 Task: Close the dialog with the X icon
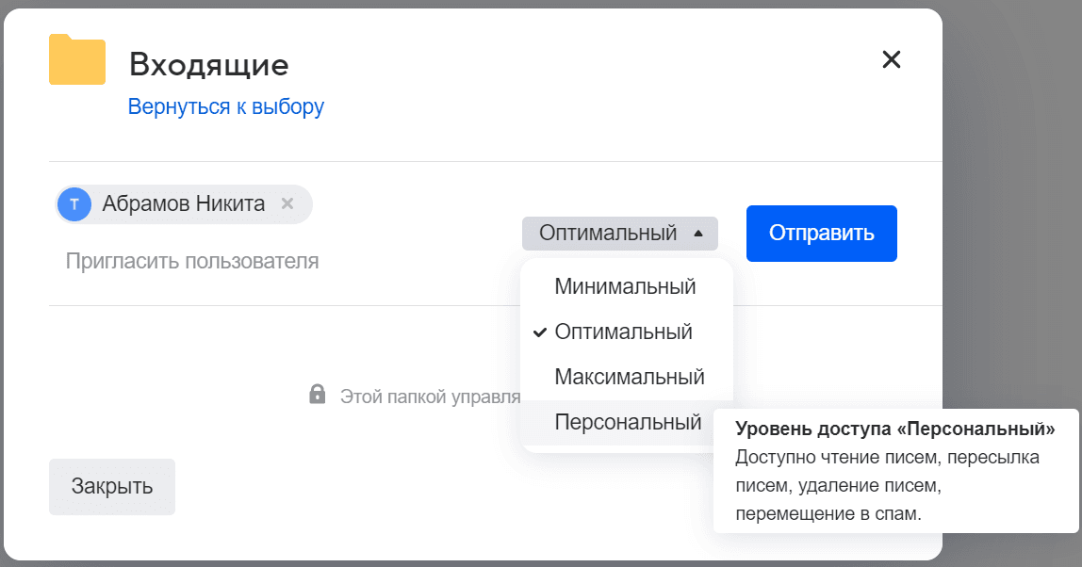(x=891, y=59)
